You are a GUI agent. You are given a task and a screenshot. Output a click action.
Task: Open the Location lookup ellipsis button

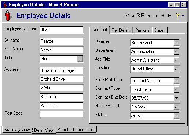point(177,69)
